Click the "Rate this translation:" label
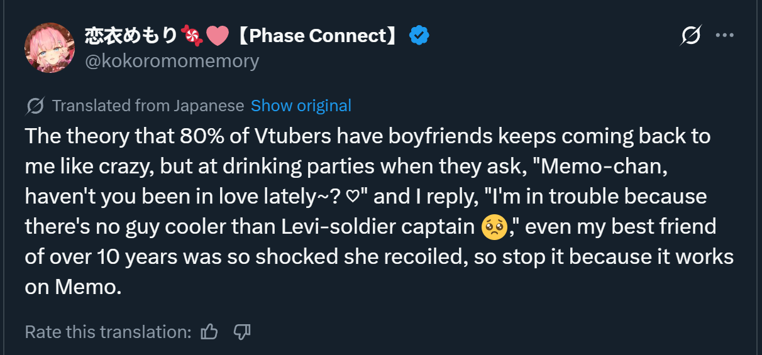The image size is (762, 355). [108, 332]
